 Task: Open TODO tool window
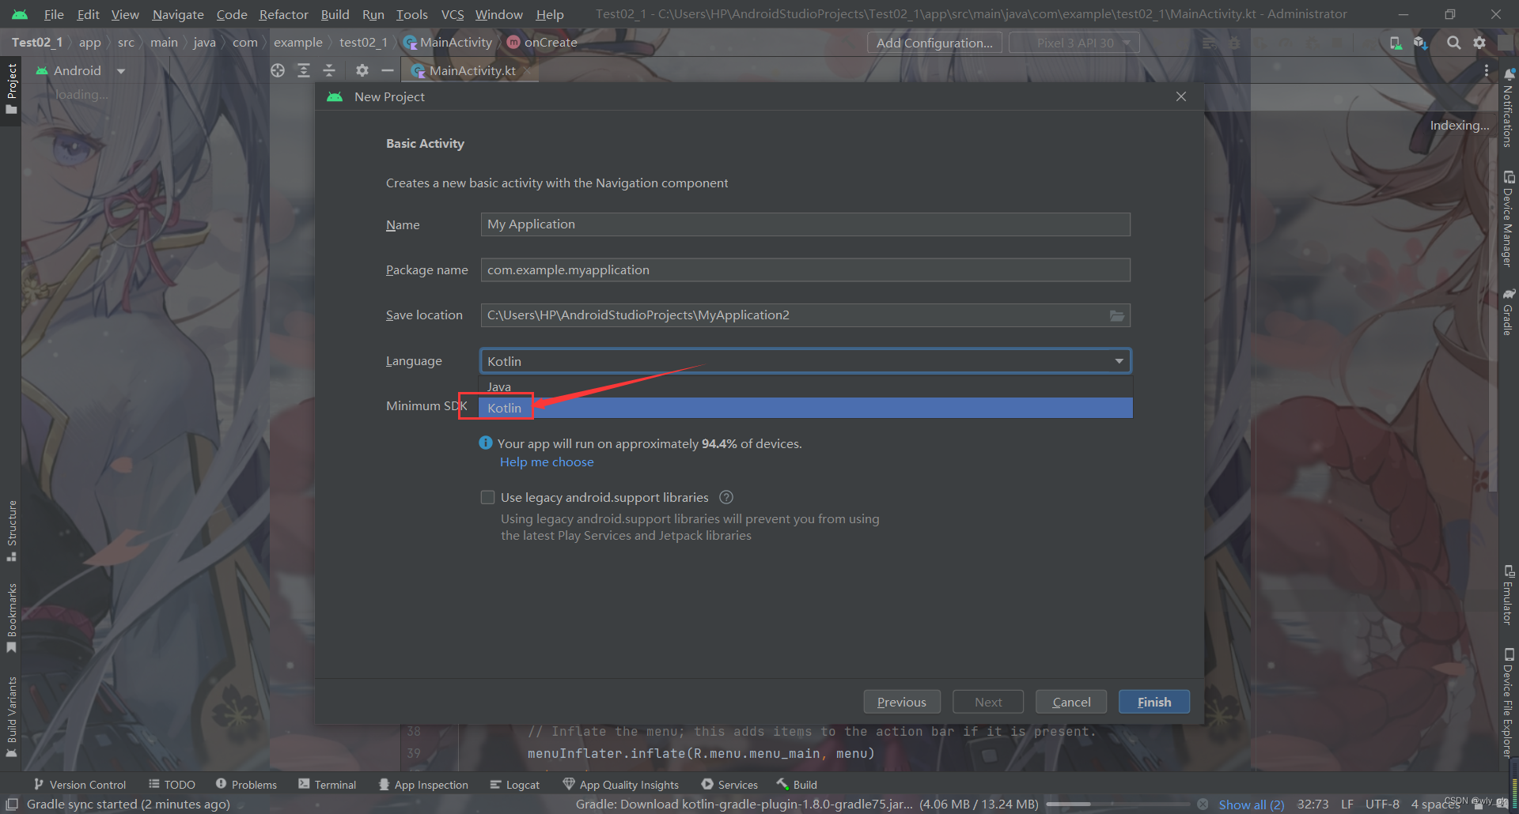point(172,785)
